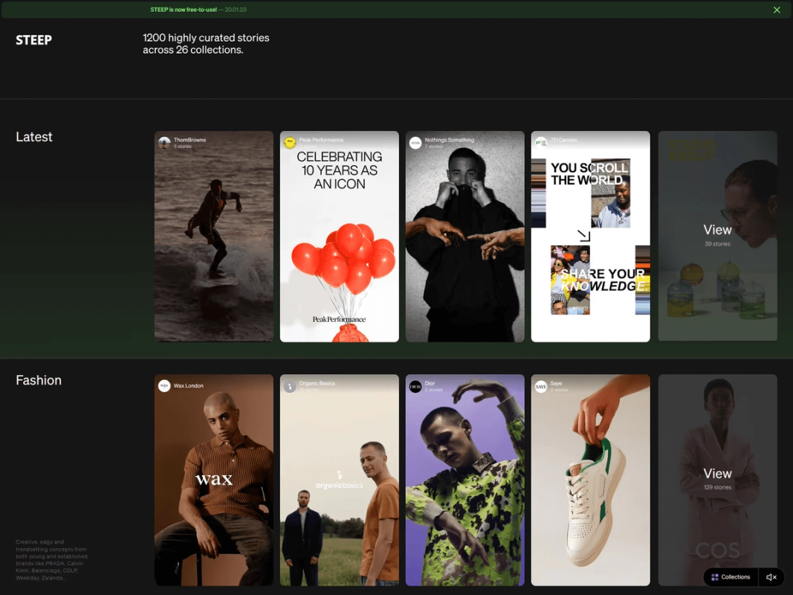This screenshot has width=793, height=595.
Task: Click the JTI Careers avatar icon
Action: (x=540, y=143)
